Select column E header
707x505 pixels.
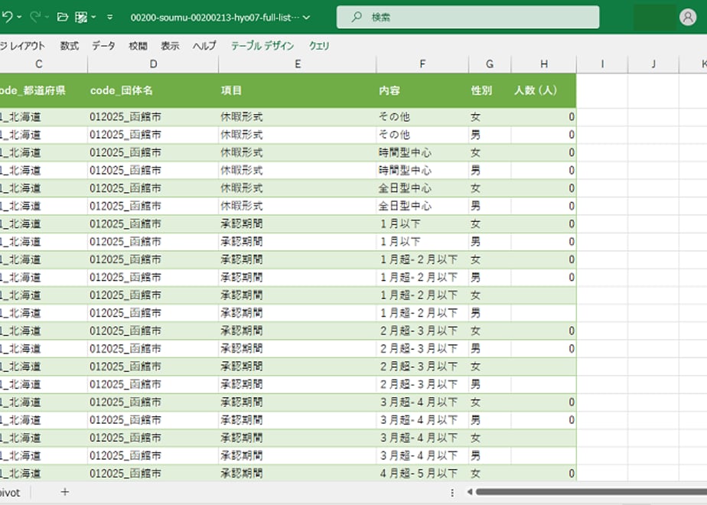(x=298, y=64)
